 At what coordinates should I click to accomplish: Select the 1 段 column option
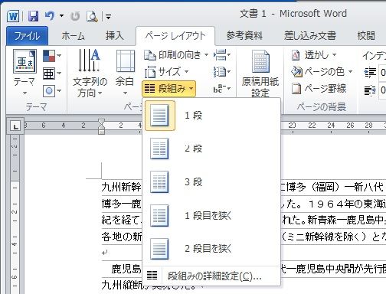212,116
